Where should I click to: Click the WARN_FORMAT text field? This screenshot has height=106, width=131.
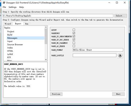(x=98, y=50)
